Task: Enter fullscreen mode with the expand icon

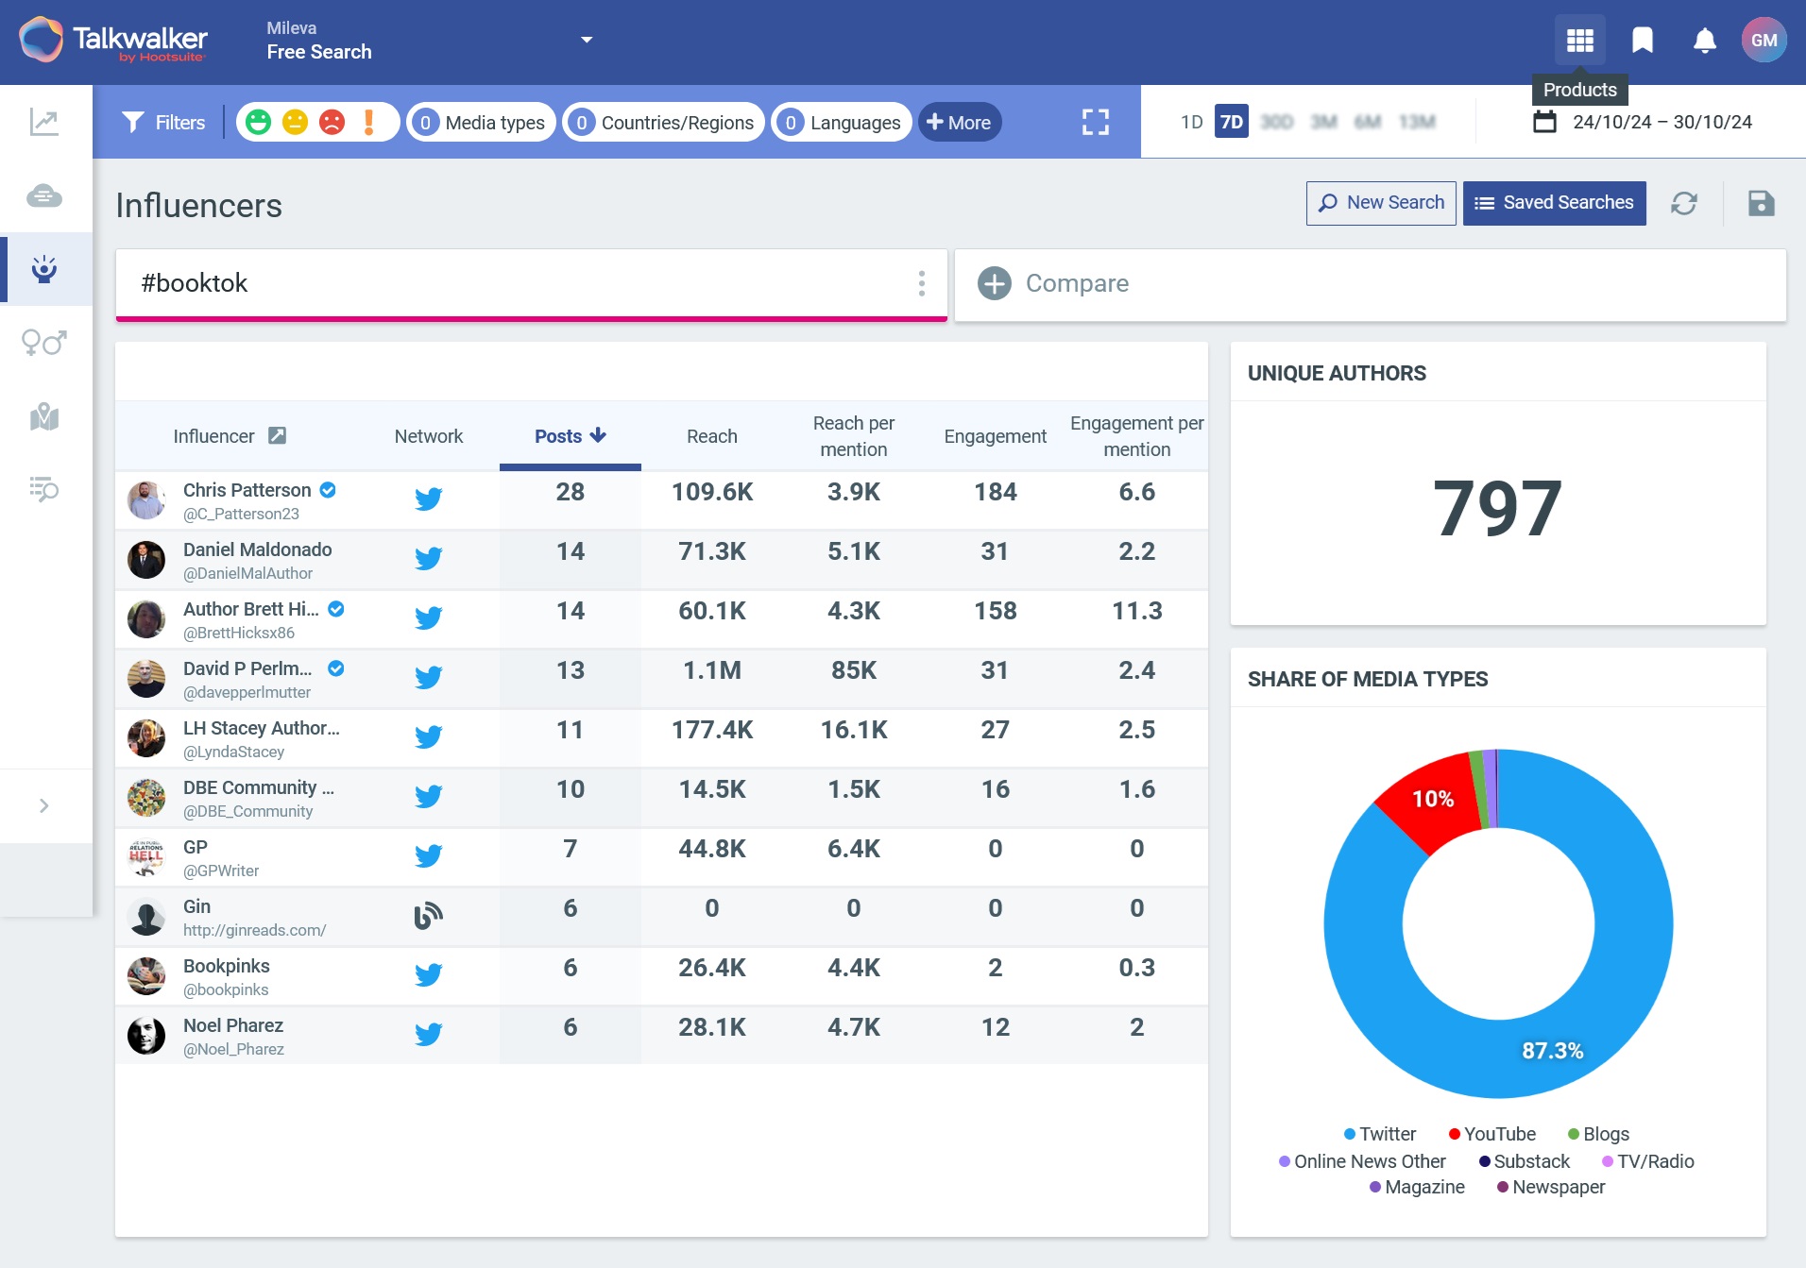Action: [x=1095, y=122]
